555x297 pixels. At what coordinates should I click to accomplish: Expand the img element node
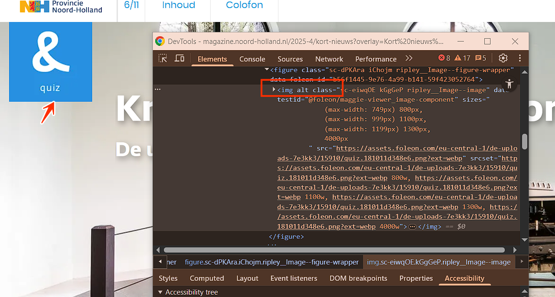274,90
